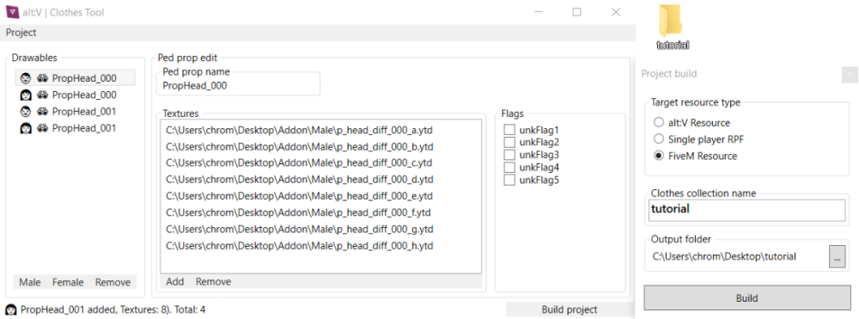The width and height of the screenshot is (859, 319).
Task: Click the Ped prop name field
Action: tap(238, 86)
